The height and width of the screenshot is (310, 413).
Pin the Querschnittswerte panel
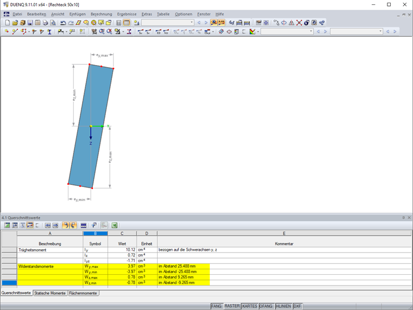[403, 217]
